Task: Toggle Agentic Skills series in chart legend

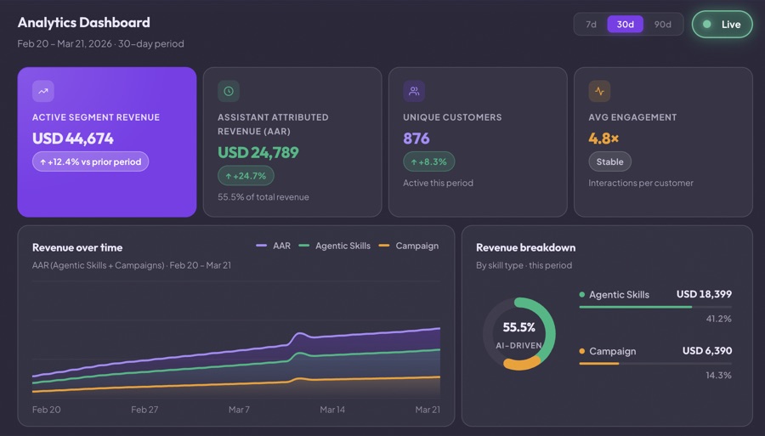Action: [334, 246]
